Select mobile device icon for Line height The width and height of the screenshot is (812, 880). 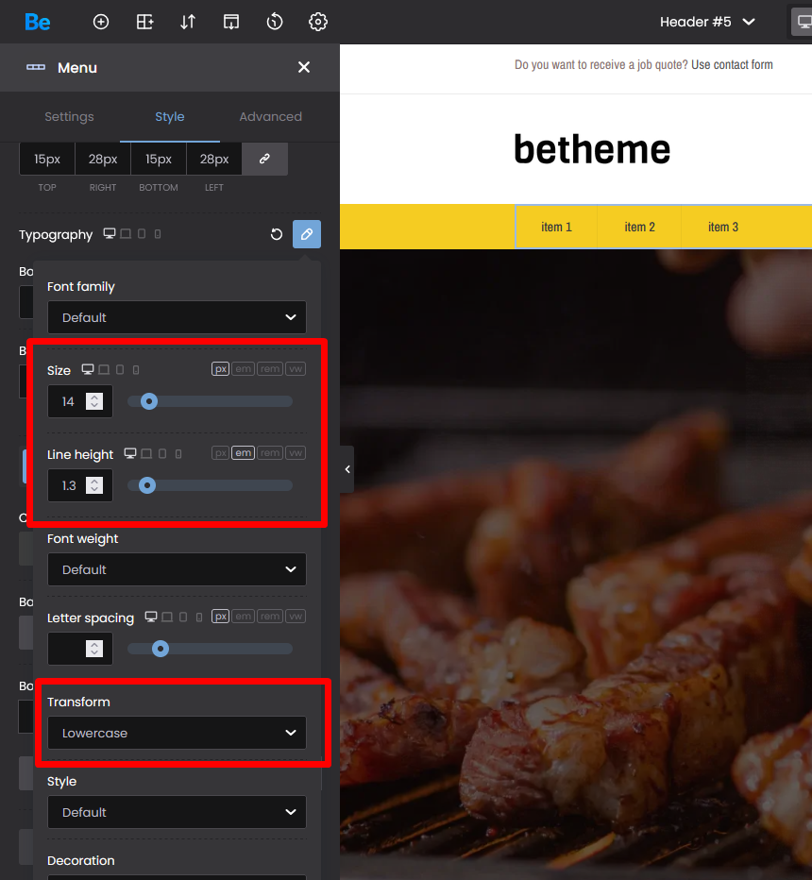pyautogui.click(x=178, y=453)
